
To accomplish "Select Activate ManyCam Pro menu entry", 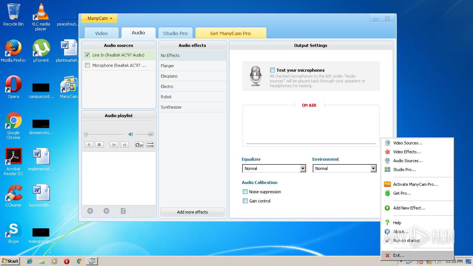I will click(x=417, y=184).
